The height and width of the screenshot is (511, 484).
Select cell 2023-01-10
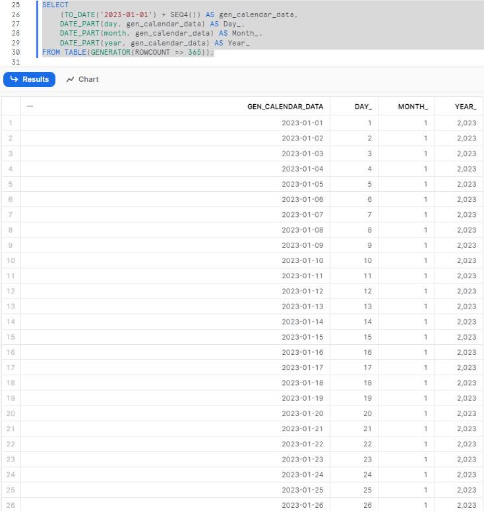[175, 260]
